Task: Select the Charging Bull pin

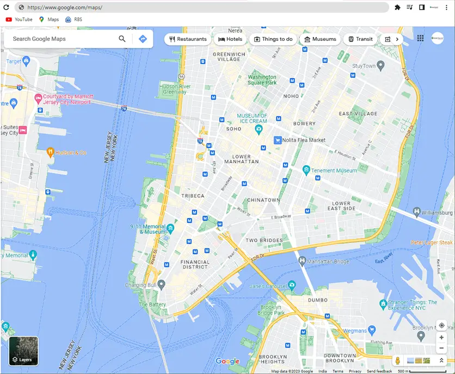Action: coord(161,284)
